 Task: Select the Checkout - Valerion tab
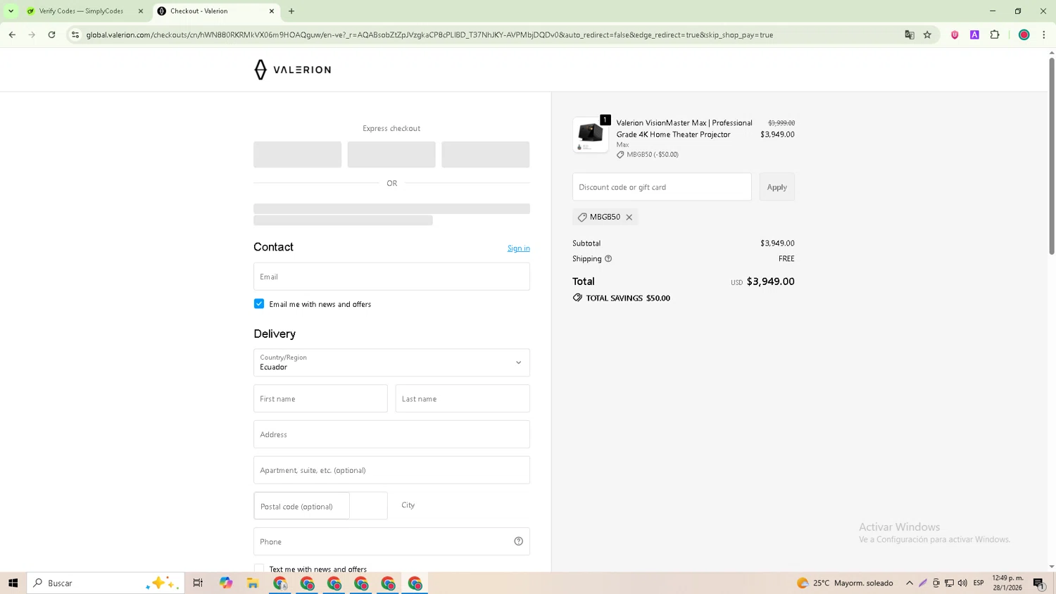pos(211,11)
